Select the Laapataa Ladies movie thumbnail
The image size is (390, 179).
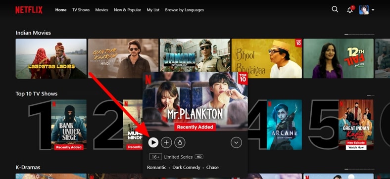tap(51, 58)
